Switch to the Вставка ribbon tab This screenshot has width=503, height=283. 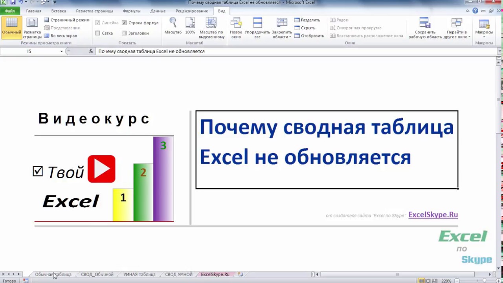[x=59, y=11]
